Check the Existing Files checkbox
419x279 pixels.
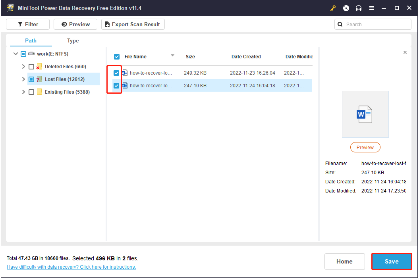pyautogui.click(x=31, y=92)
